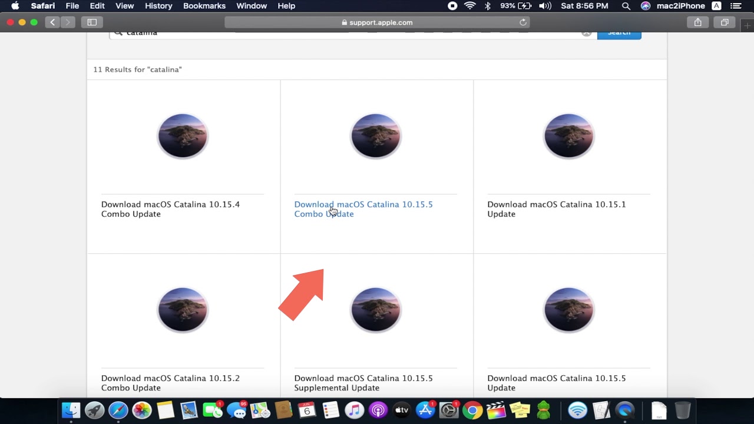Open Download macOS Catalina 10.15.2 Combo Update
Image resolution: width=754 pixels, height=424 pixels.
pyautogui.click(x=170, y=383)
